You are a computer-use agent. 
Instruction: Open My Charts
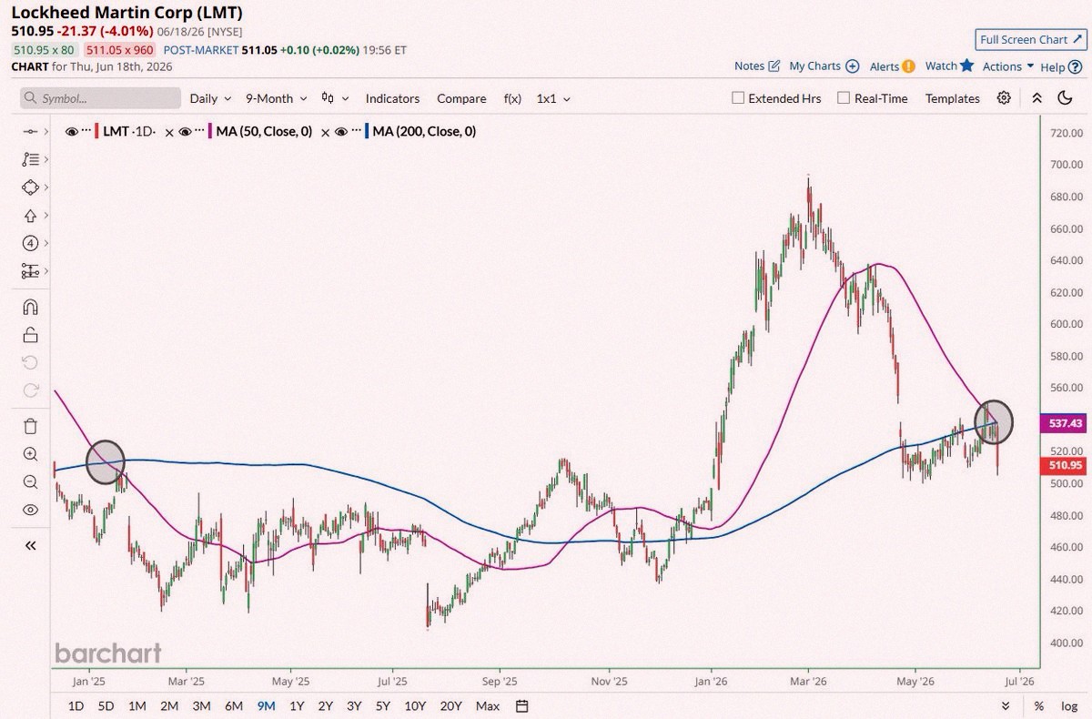(824, 66)
